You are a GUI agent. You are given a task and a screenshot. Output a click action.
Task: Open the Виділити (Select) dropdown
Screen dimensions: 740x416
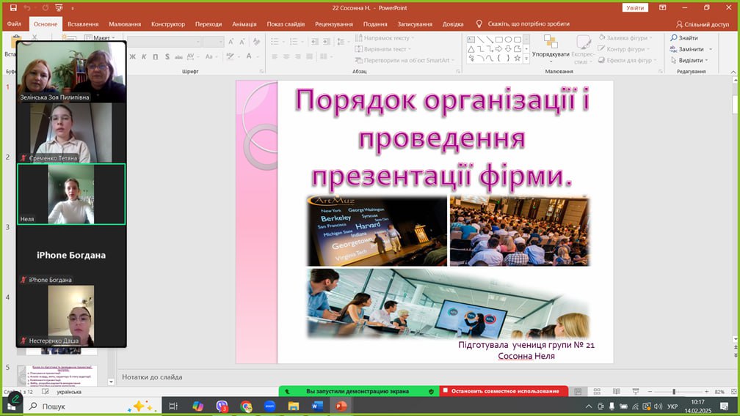[x=690, y=60]
